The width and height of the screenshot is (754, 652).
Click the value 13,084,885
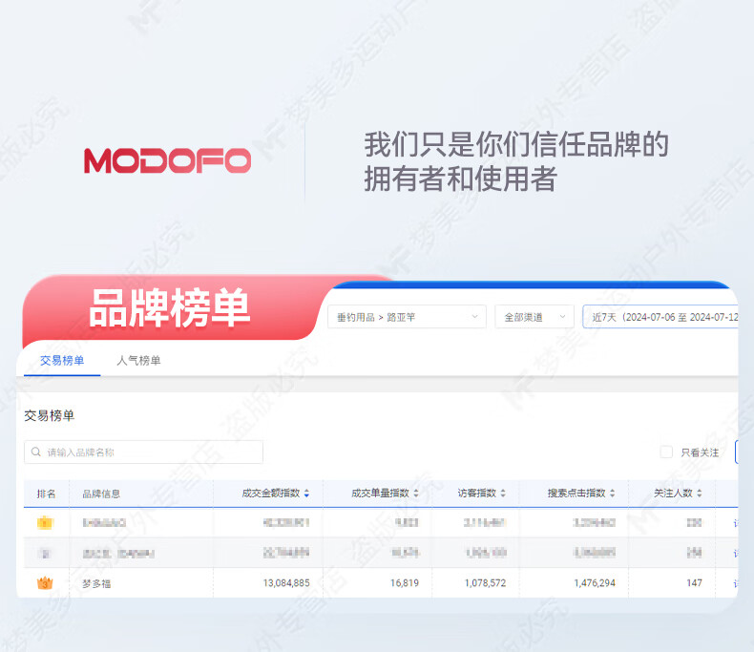(286, 583)
